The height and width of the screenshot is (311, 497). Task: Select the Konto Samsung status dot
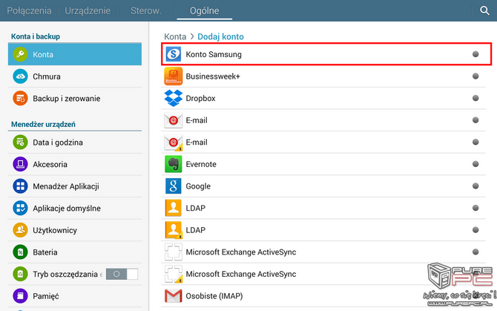tap(475, 54)
